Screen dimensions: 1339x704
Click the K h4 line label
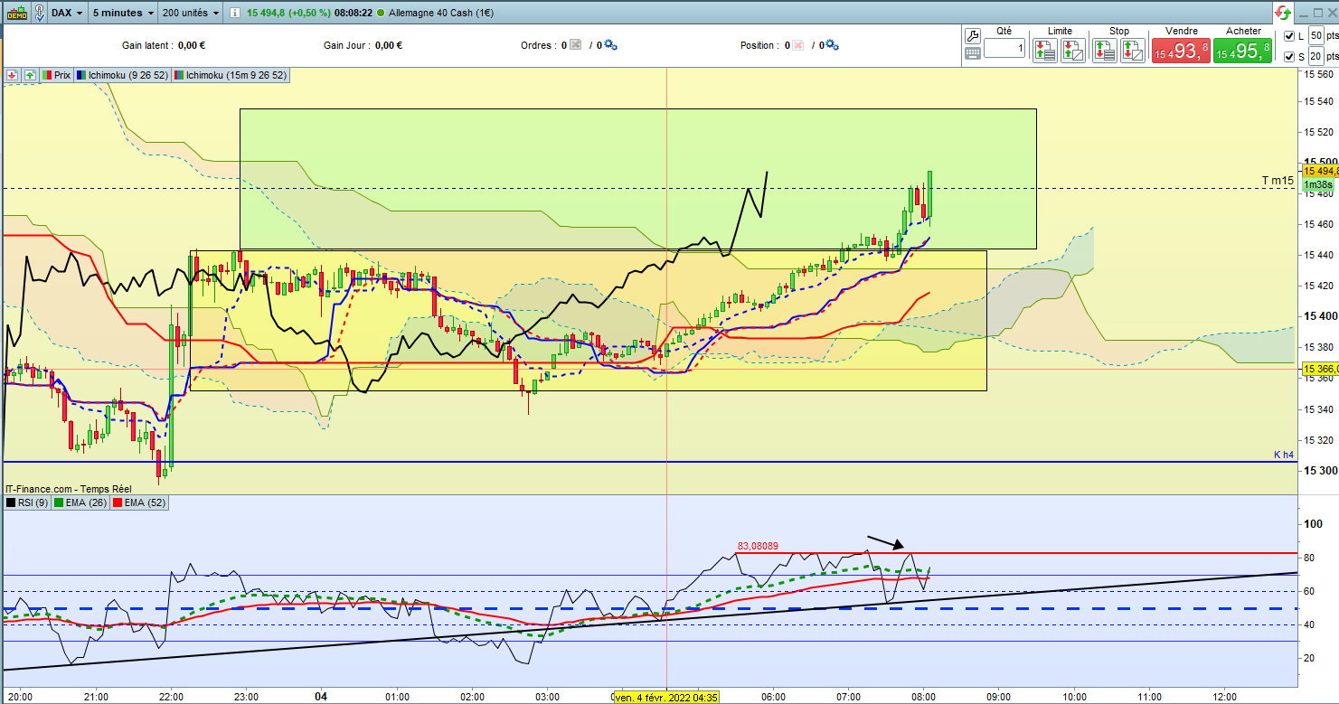click(1285, 455)
